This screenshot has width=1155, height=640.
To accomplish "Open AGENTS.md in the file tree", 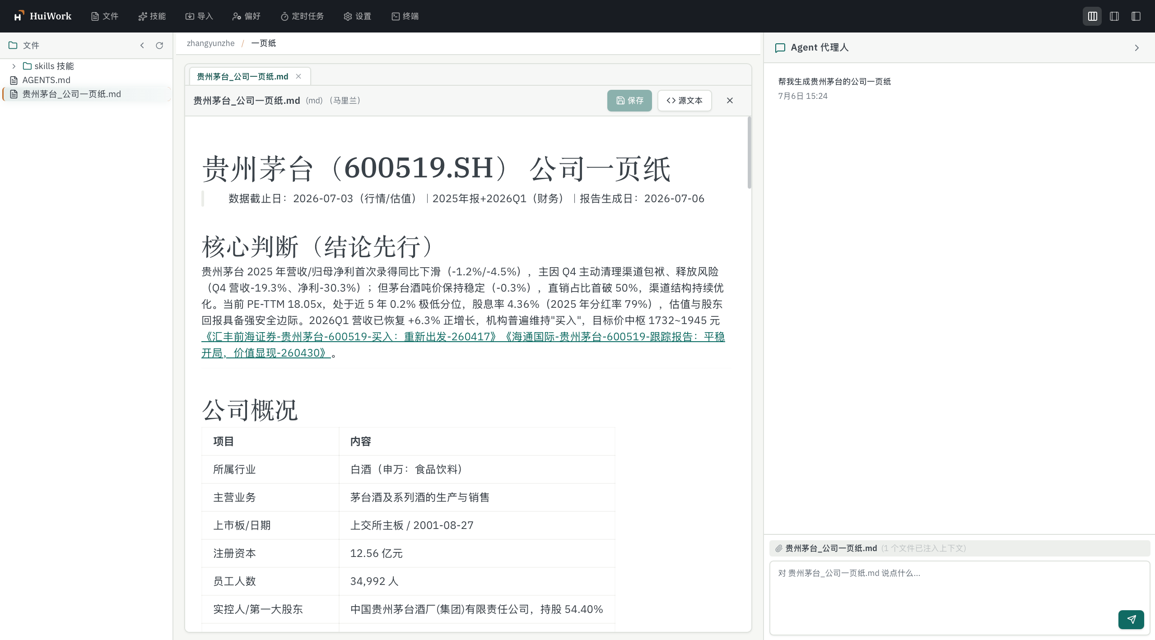I will tap(46, 80).
